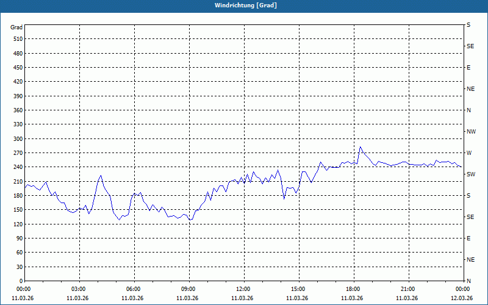Select the Grad axis unit label
The height and width of the screenshot is (305, 488).
pos(16,27)
